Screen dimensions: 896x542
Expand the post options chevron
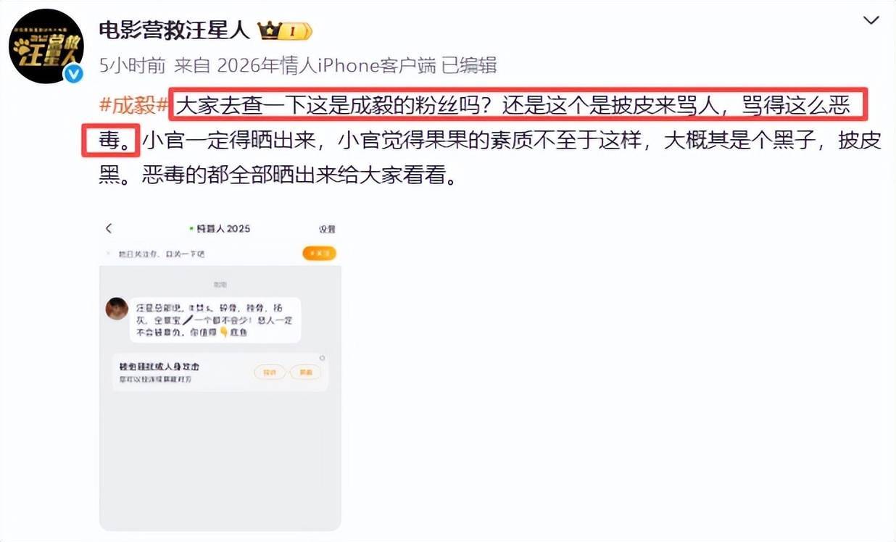871,21
